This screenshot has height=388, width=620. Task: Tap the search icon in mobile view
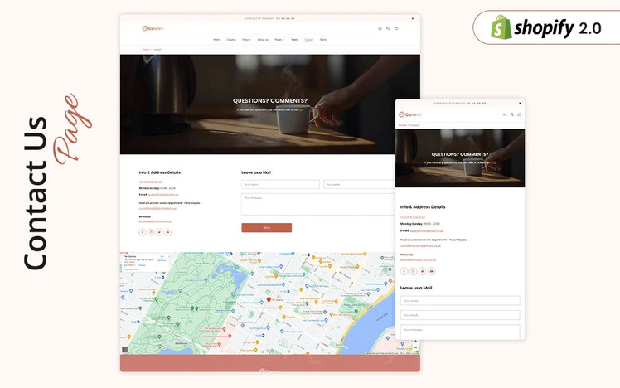[x=512, y=114]
